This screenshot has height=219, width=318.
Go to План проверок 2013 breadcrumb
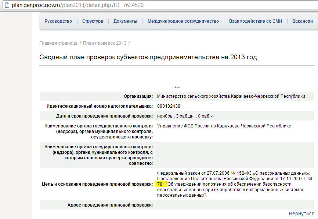[104, 43]
